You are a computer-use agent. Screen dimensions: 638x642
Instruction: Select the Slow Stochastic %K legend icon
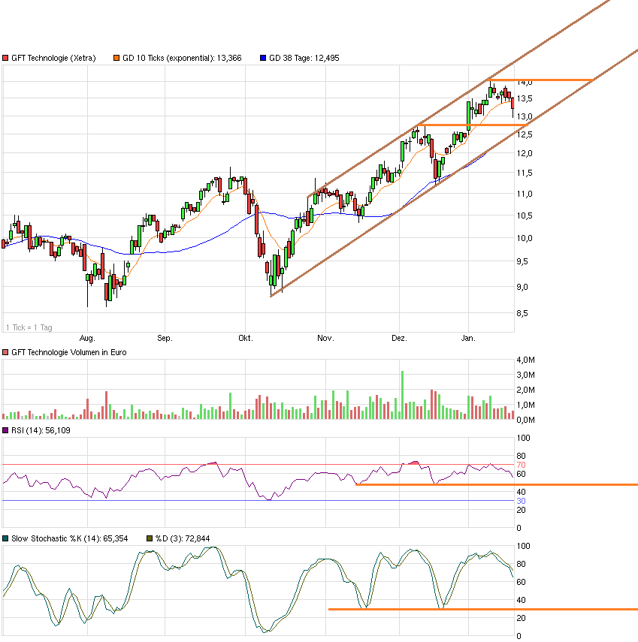pos(6,538)
